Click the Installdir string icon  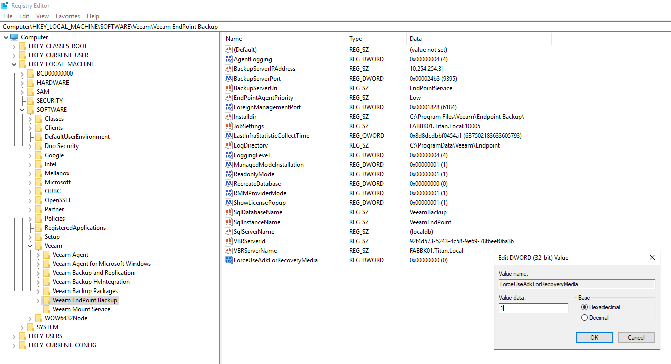[228, 117]
